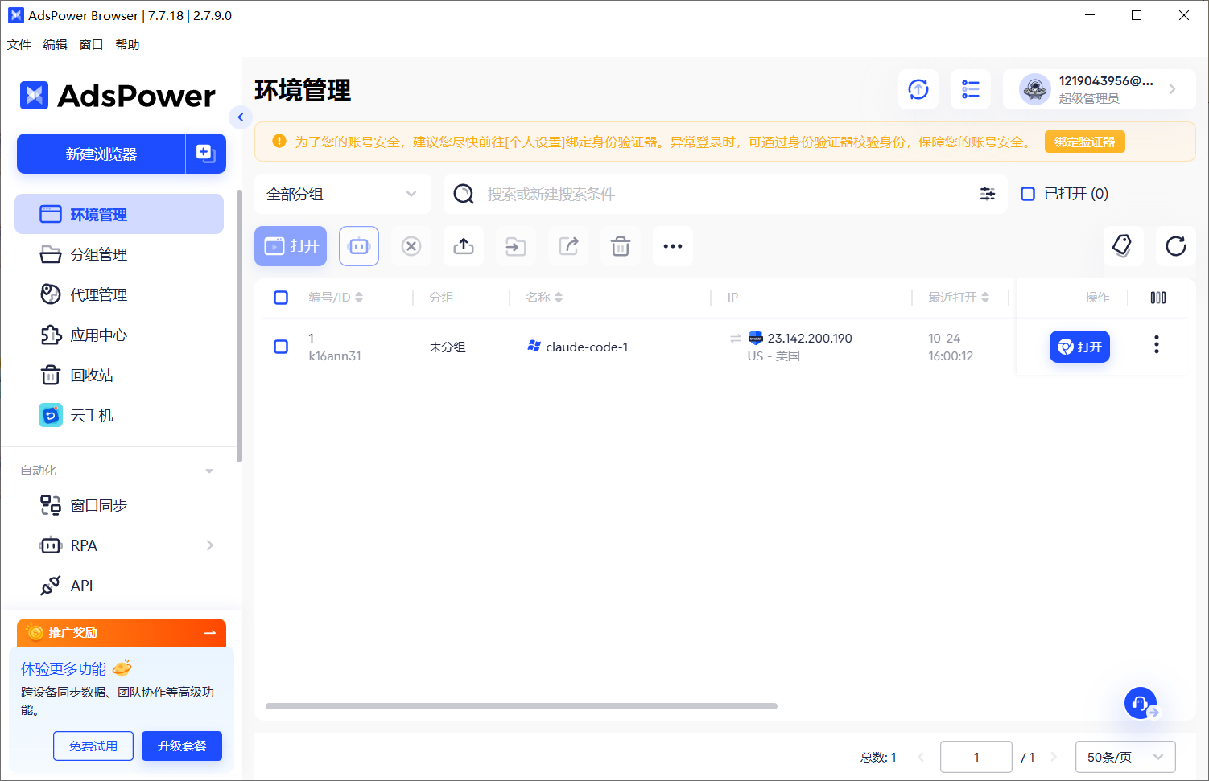Open the customer support headset icon
This screenshot has width=1209, height=781.
[x=1140, y=703]
